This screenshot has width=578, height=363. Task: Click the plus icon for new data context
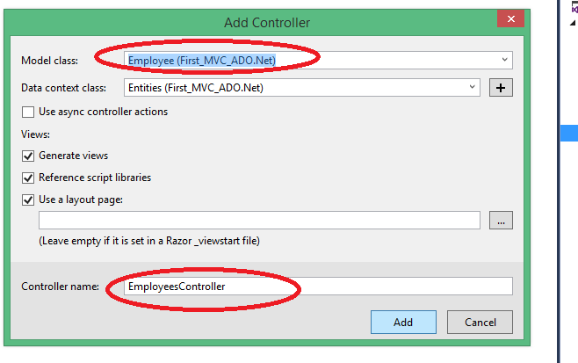click(500, 87)
